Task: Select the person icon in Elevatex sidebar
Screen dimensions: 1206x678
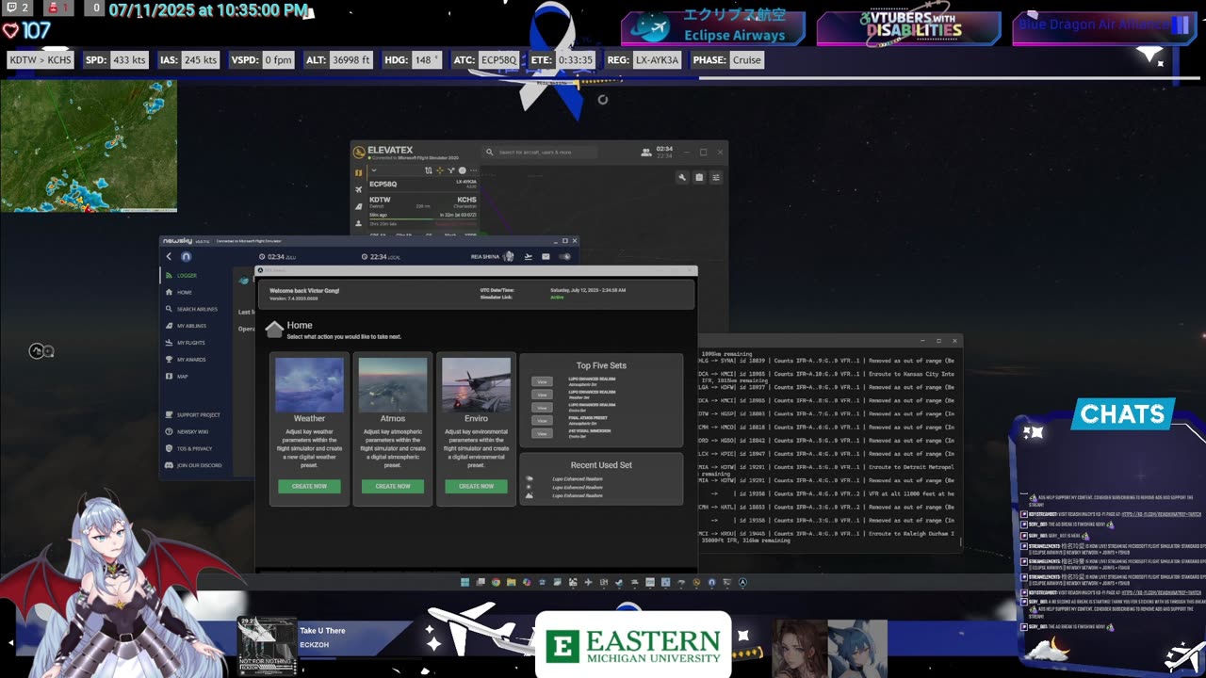Action: click(x=358, y=222)
